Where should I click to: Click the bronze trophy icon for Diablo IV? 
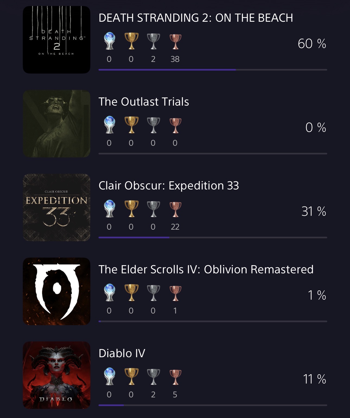tap(175, 377)
